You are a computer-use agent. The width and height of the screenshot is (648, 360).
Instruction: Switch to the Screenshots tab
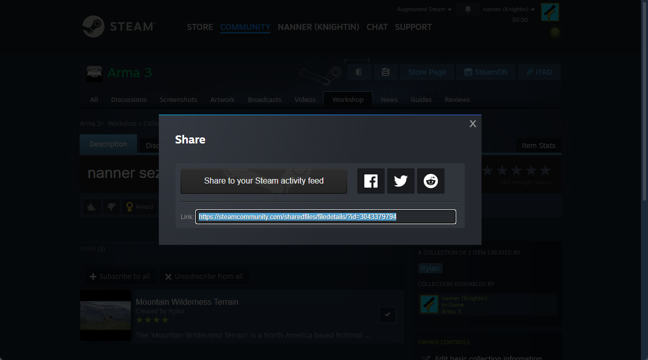[x=178, y=99]
